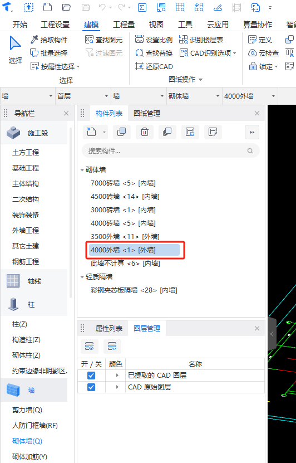Open the 工程设置 ribbon tab
The height and width of the screenshot is (463, 296).
pyautogui.click(x=55, y=25)
